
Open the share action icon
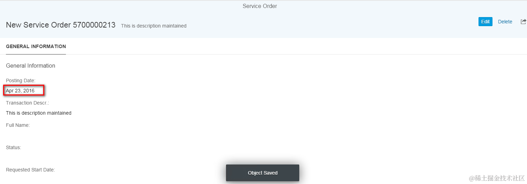(523, 22)
